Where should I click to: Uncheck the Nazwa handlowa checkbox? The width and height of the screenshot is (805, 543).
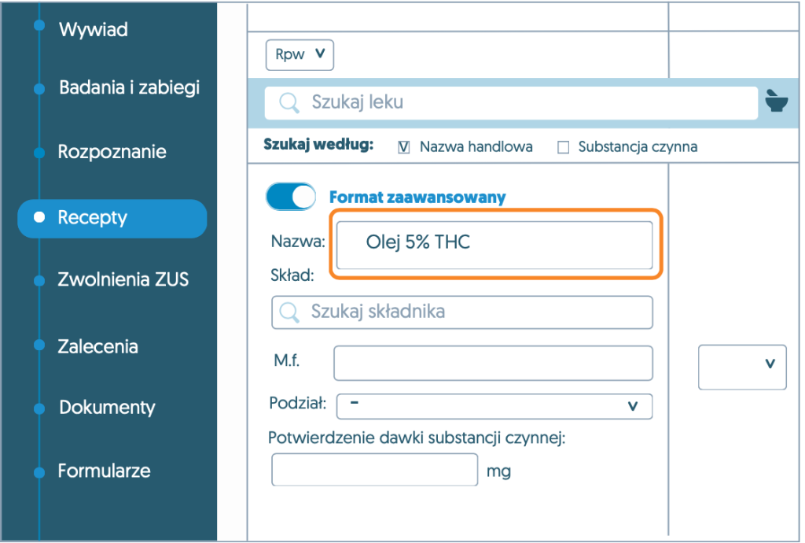404,147
